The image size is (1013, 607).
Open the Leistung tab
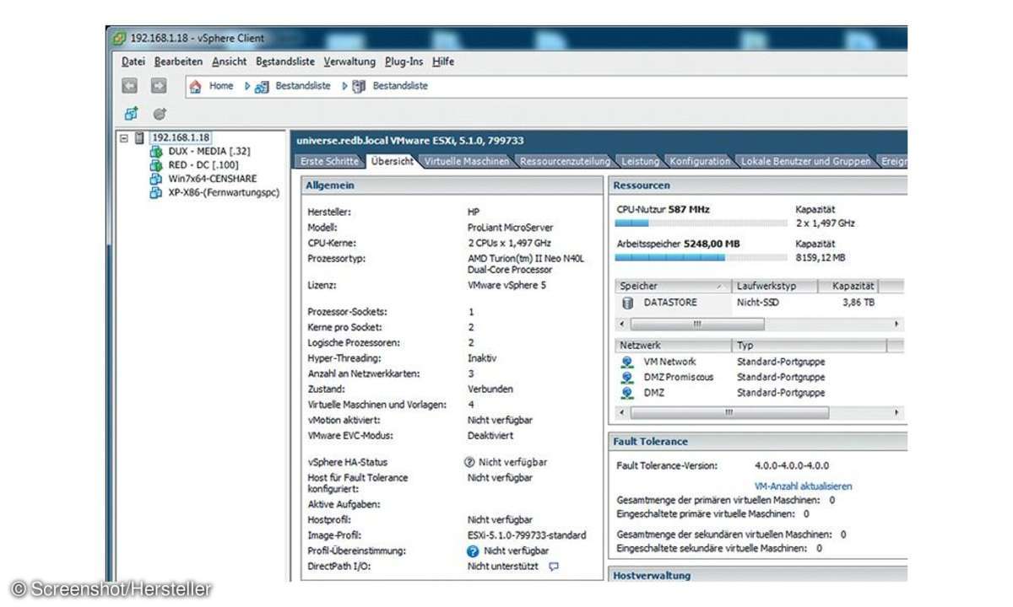(x=640, y=161)
